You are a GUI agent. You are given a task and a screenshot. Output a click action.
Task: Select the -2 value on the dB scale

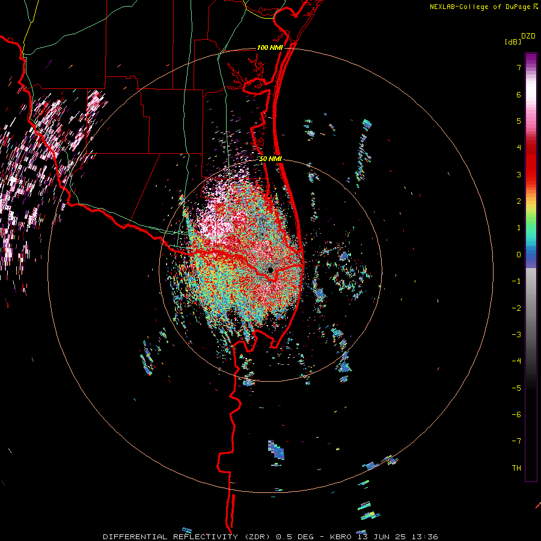(516, 308)
